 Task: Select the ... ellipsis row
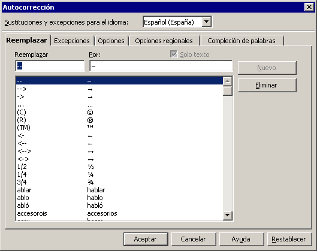click(x=119, y=104)
